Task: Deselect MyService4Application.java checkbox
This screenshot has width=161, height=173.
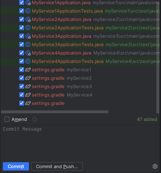Action: point(22,53)
